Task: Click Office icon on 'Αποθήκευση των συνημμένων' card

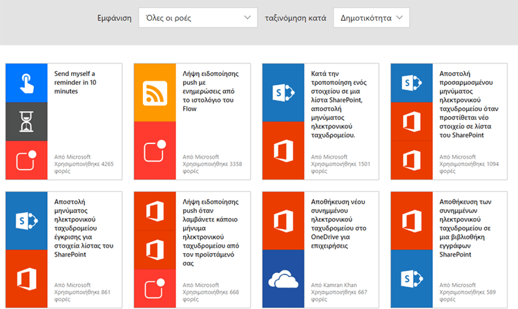Action: [x=412, y=221]
